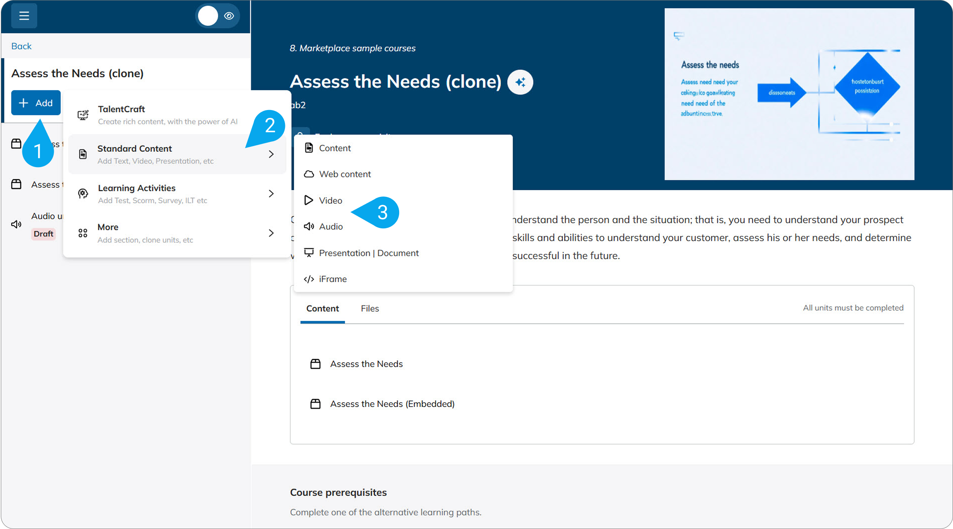Select iFrame from the submenu
Screen dimensions: 953x529
pyautogui.click(x=403, y=279)
